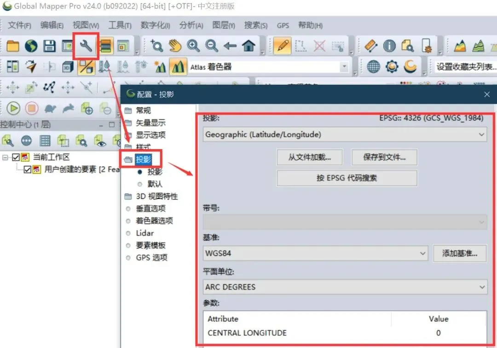This screenshot has width=497, height=348.
Task: Click the green mountains terrain shader icon
Action: click(x=178, y=67)
